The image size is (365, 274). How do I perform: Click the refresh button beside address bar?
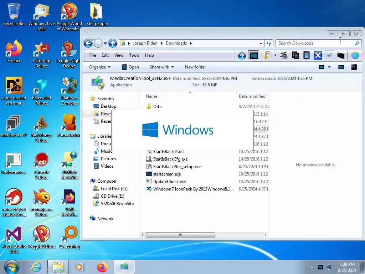pyautogui.click(x=269, y=43)
